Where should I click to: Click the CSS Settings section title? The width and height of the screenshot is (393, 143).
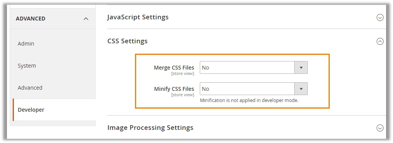[x=127, y=41]
